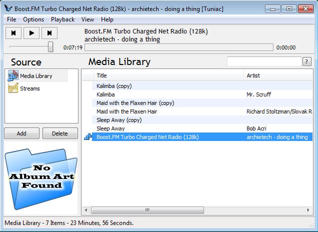Select the Sleep Away (copy) row

(x=202, y=120)
